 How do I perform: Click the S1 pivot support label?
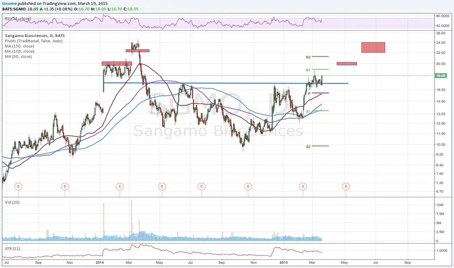tap(308, 112)
